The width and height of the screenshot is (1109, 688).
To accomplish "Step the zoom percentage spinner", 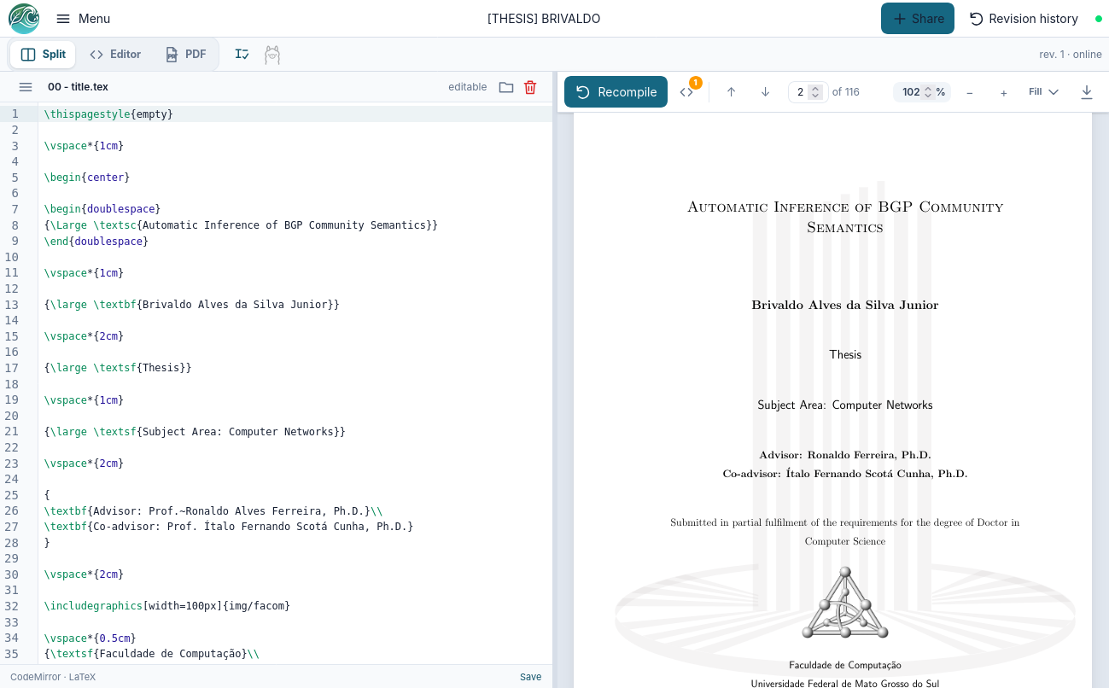I will tap(928, 92).
